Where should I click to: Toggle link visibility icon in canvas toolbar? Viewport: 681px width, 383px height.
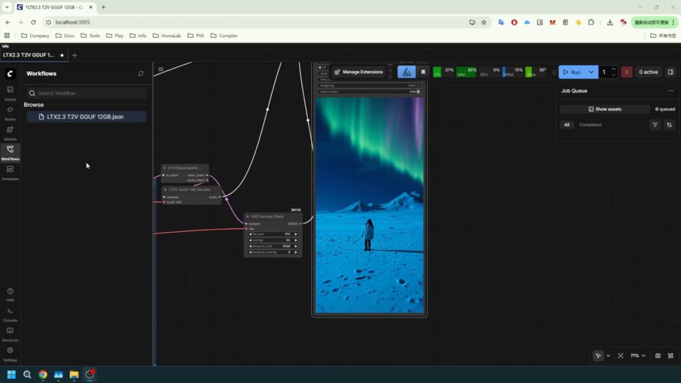pos(670,356)
